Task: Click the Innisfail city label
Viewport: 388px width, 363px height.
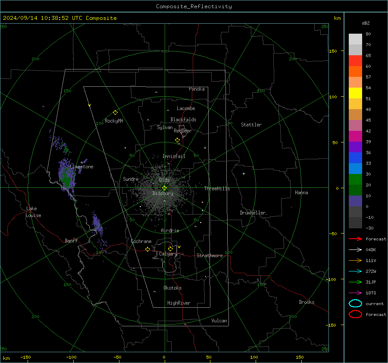Action: click(x=174, y=156)
